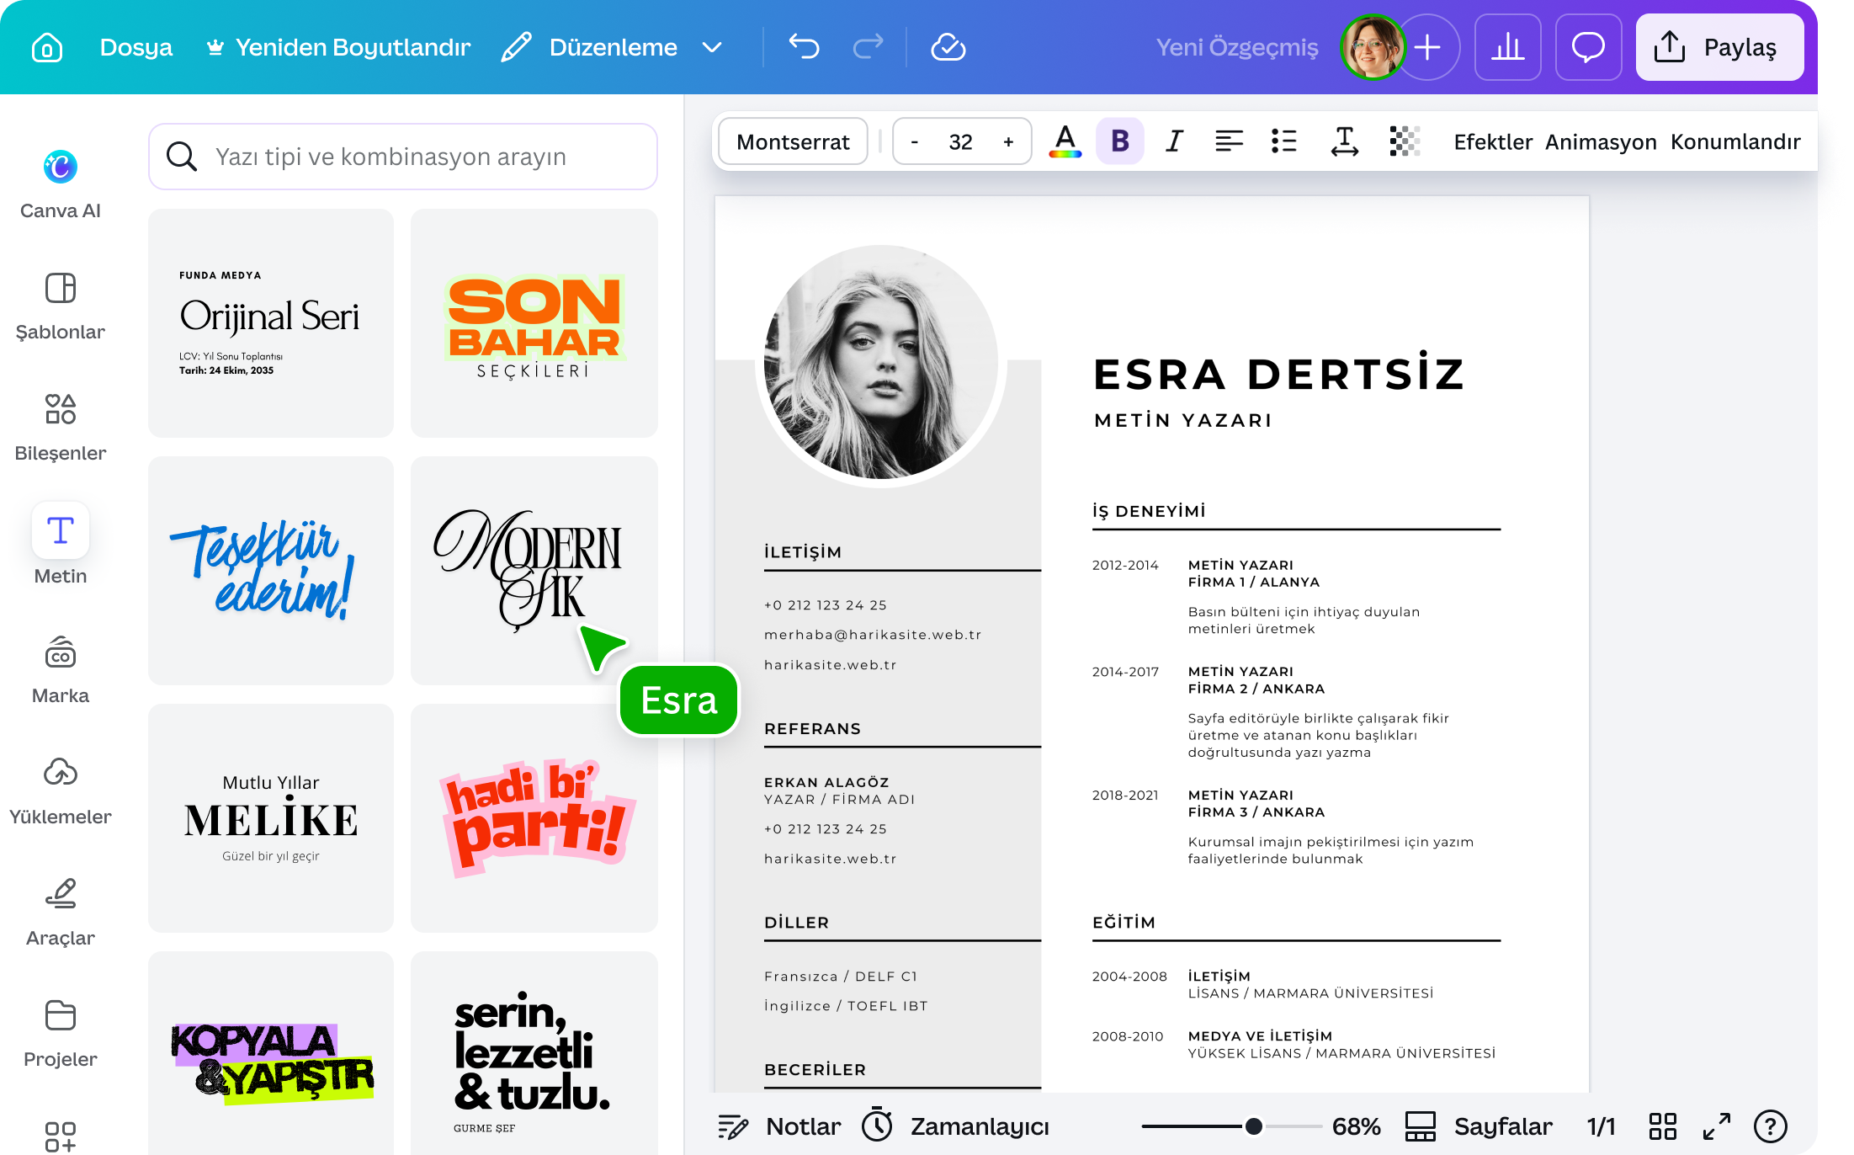Open the Sayfalar pages view
This screenshot has height=1155, width=1854.
click(x=1479, y=1126)
